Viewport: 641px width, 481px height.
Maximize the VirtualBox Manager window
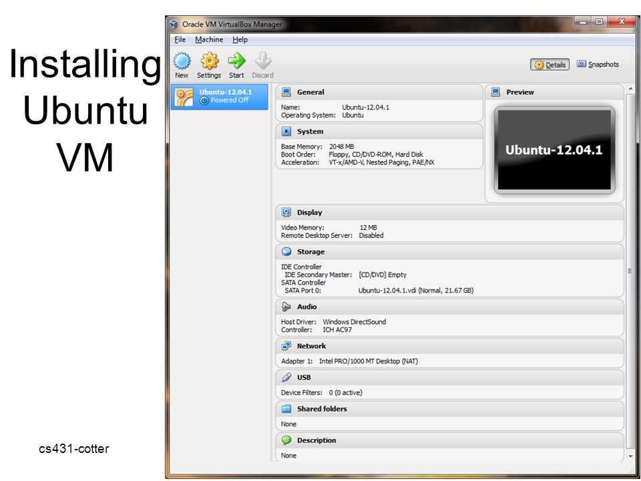click(x=599, y=22)
